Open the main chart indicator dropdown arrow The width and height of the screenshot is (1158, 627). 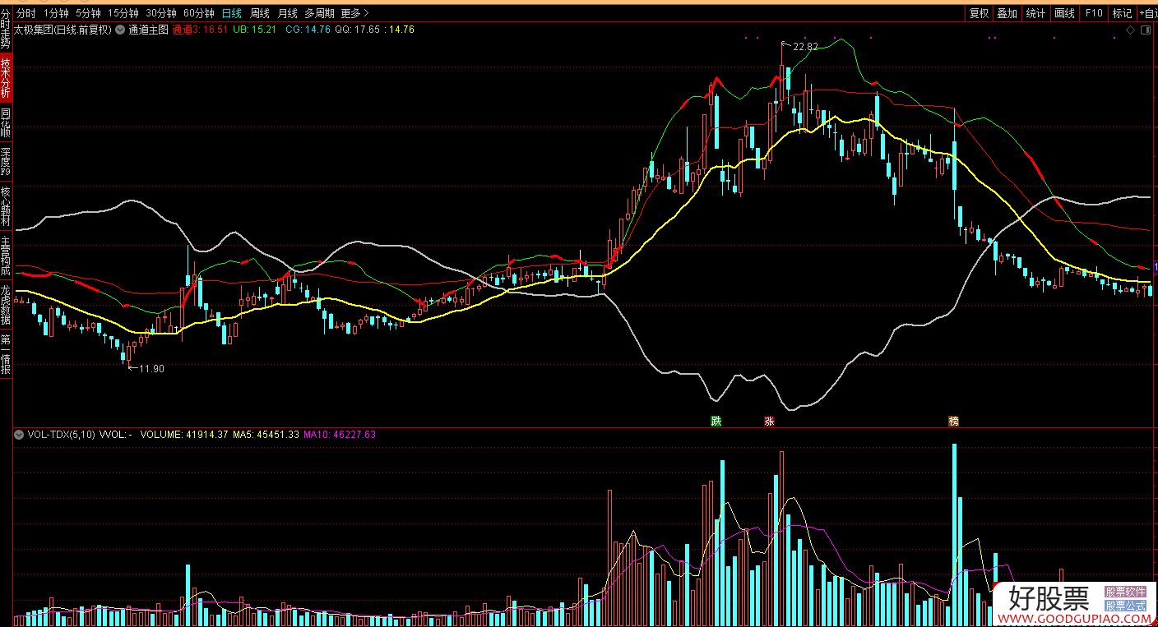pos(120,29)
